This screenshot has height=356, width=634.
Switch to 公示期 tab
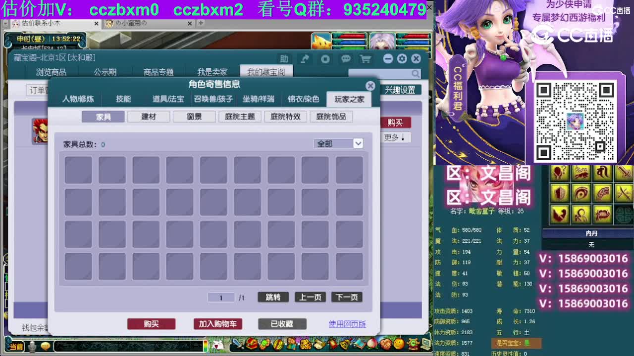click(x=105, y=72)
